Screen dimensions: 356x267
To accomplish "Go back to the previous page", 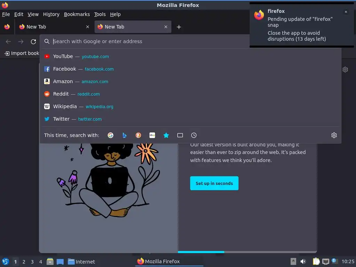I will (8, 42).
